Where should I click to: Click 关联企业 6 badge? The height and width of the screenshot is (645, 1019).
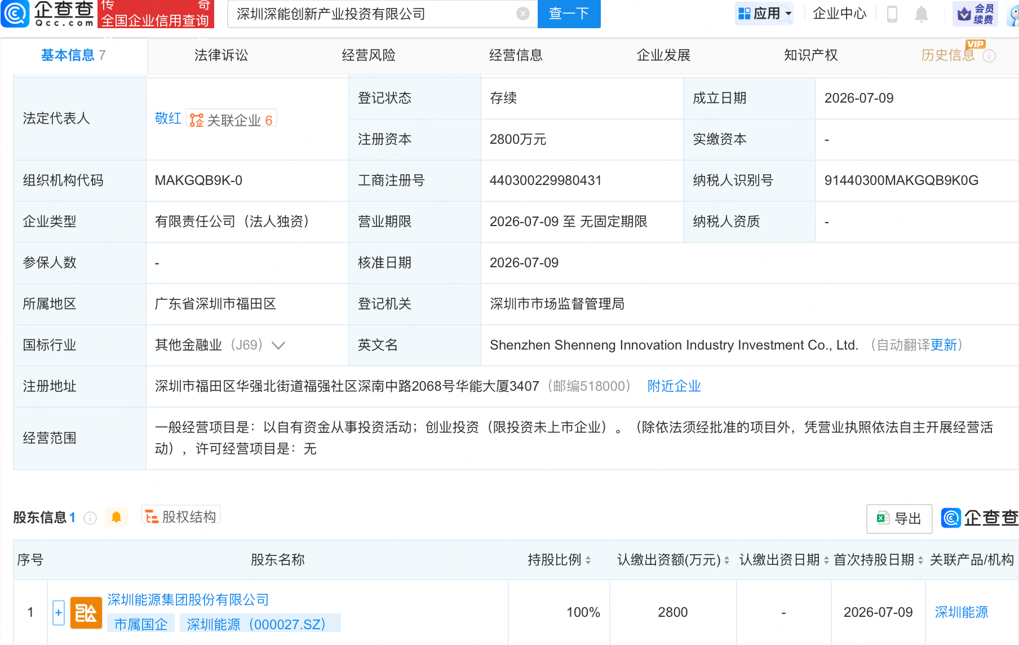coord(232,120)
